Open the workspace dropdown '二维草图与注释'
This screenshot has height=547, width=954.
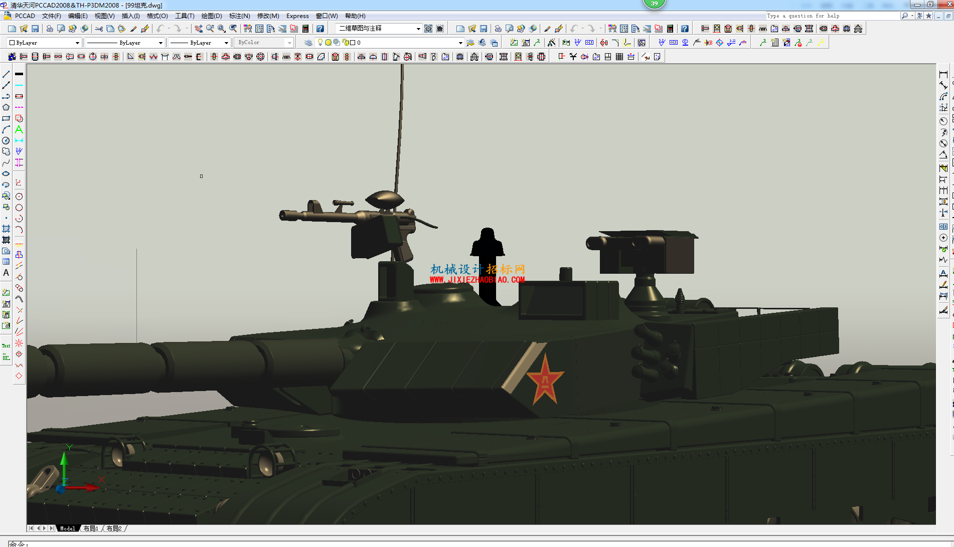pos(379,29)
